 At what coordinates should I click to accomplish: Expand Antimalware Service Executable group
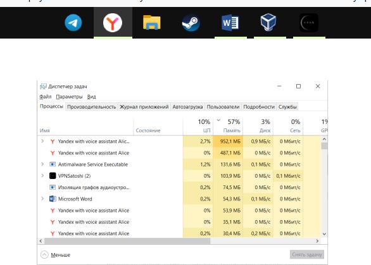tap(42, 164)
